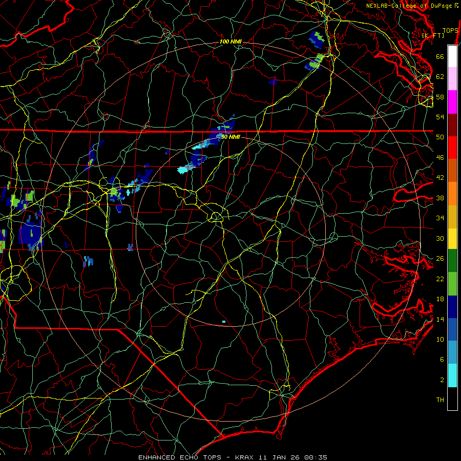
Task: Click legend value '6'
Action: pyautogui.click(x=442, y=360)
